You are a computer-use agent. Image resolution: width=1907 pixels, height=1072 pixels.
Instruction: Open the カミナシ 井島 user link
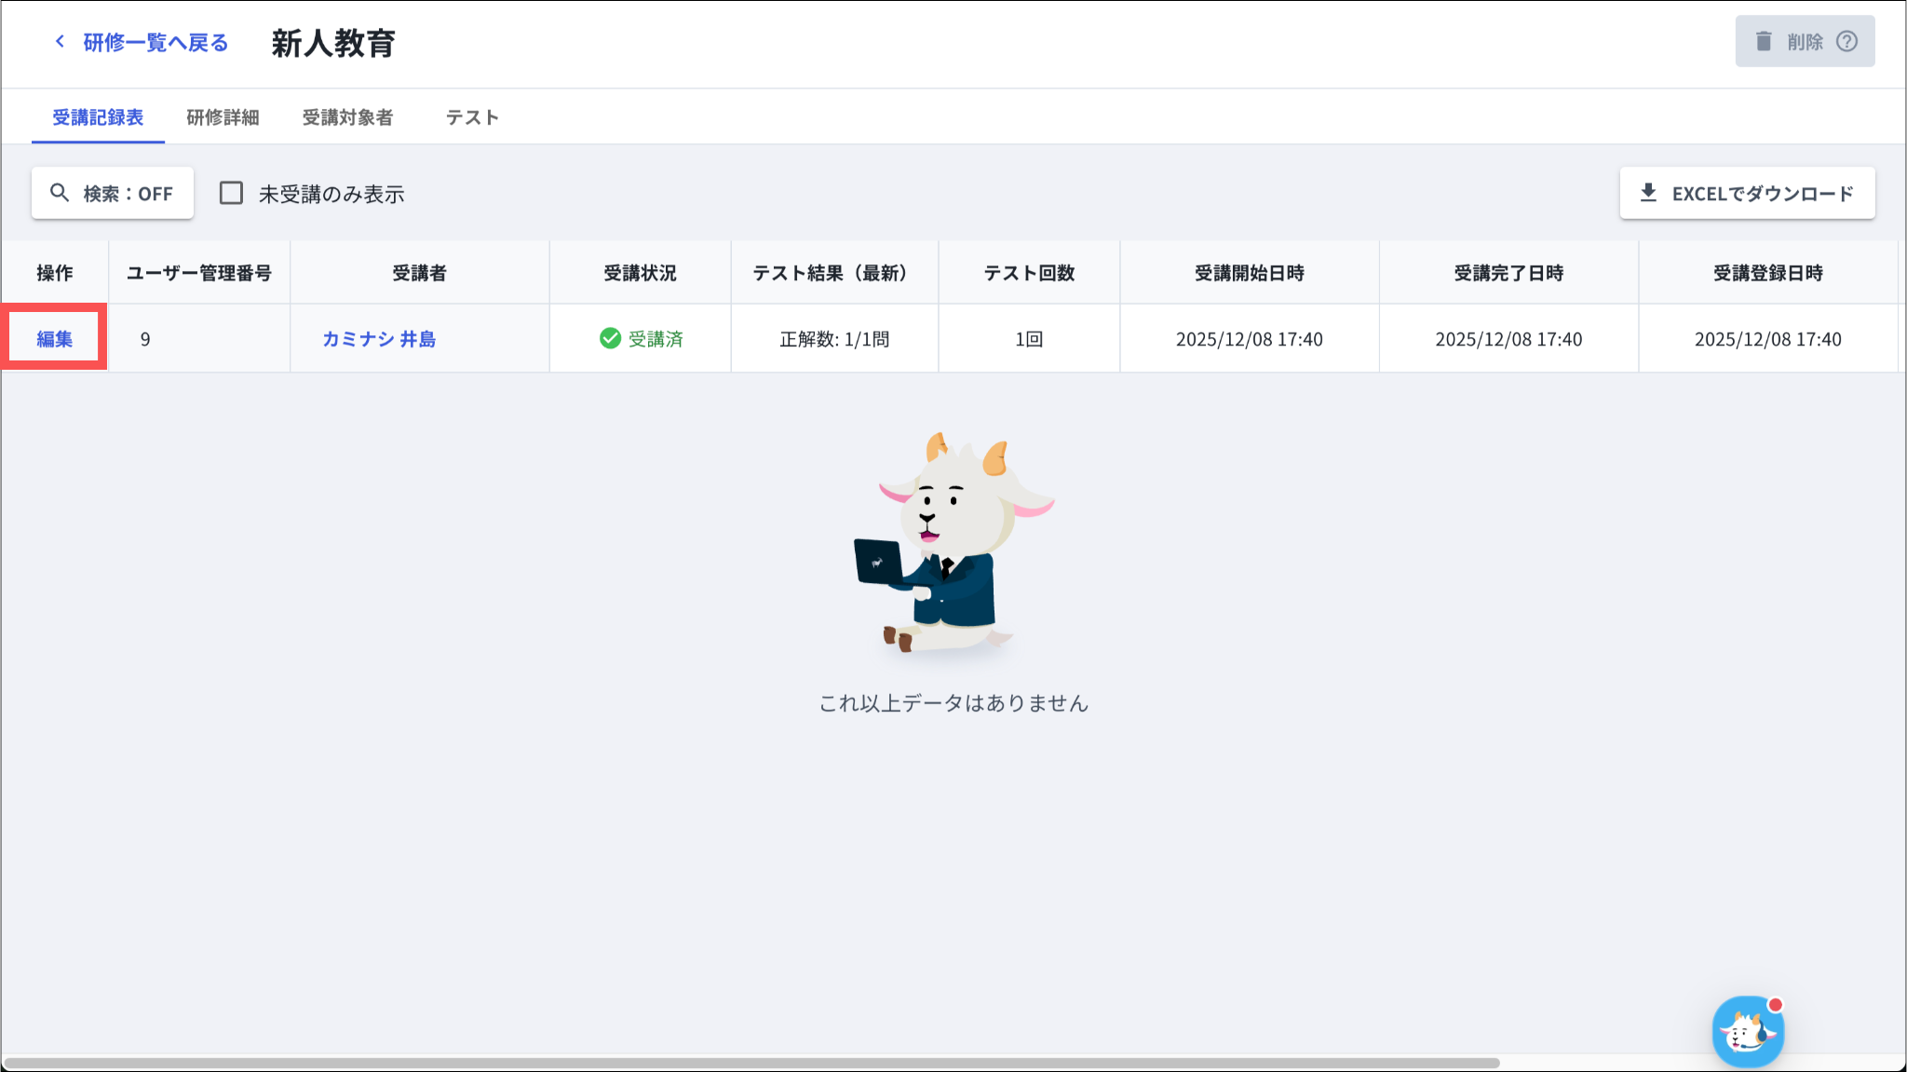coord(379,339)
